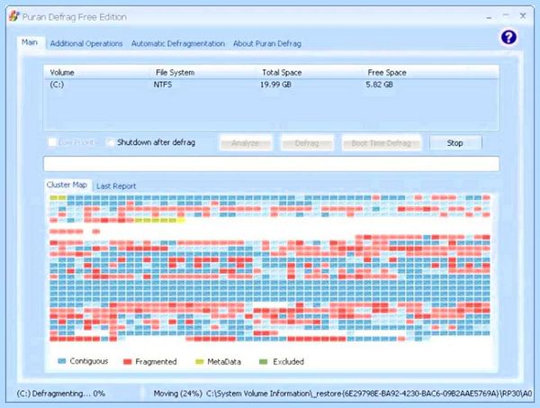Click the Puran Defrag app icon in title bar
The height and width of the screenshot is (408, 540).
tap(14, 16)
